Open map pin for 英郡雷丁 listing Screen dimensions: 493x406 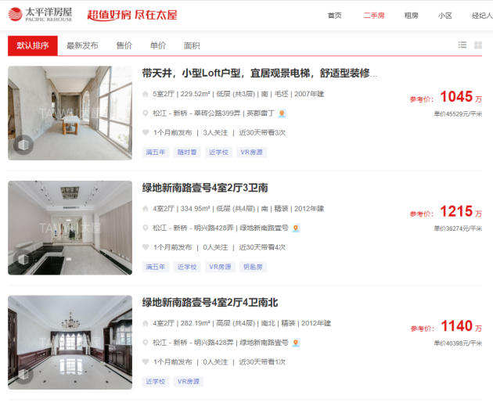coord(282,113)
